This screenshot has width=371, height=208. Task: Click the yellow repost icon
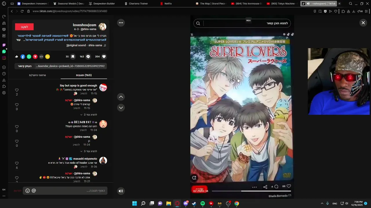point(48,57)
